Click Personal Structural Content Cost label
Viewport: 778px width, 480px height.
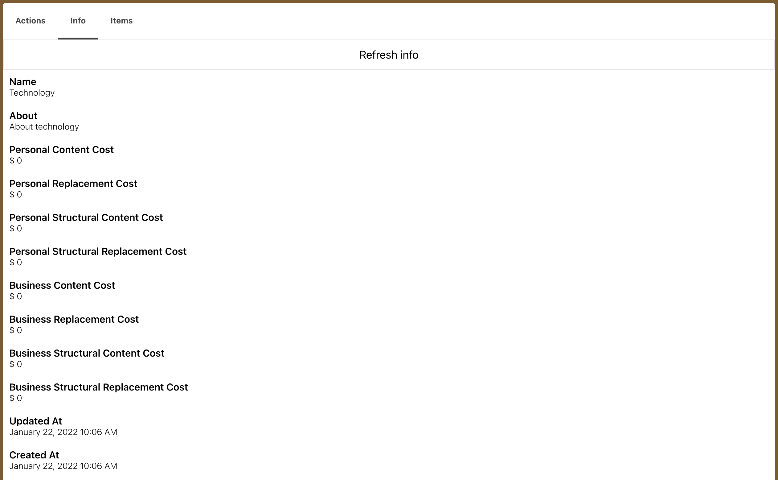(x=86, y=218)
